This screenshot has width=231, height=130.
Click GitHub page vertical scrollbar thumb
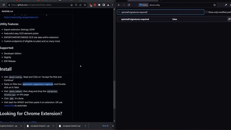114,94
